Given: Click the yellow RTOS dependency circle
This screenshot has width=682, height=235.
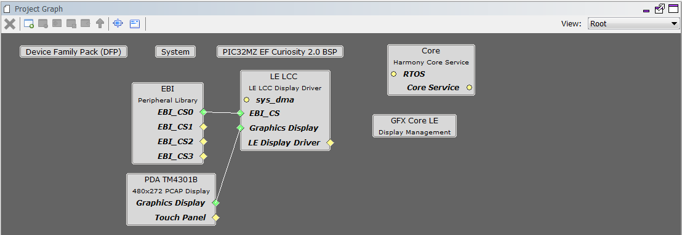Looking at the screenshot, I should point(394,74).
